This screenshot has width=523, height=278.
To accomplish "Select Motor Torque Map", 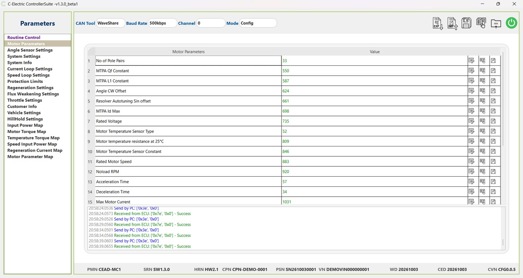I will click(x=27, y=132).
